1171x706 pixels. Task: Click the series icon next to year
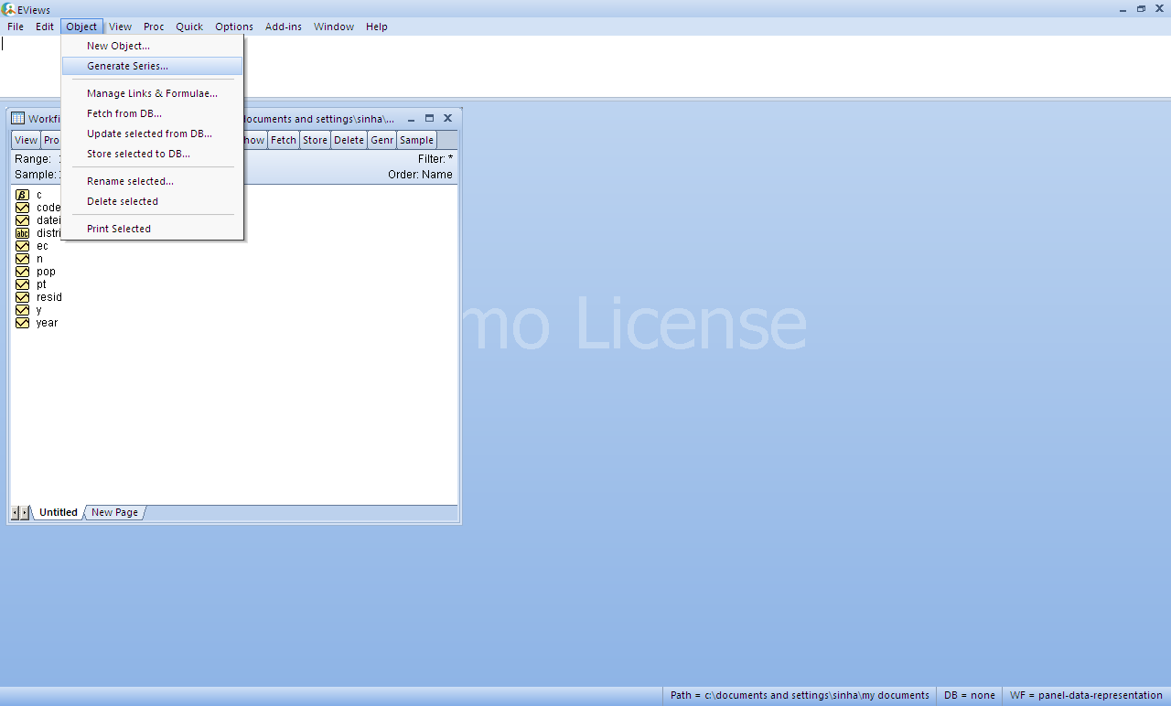[23, 323]
